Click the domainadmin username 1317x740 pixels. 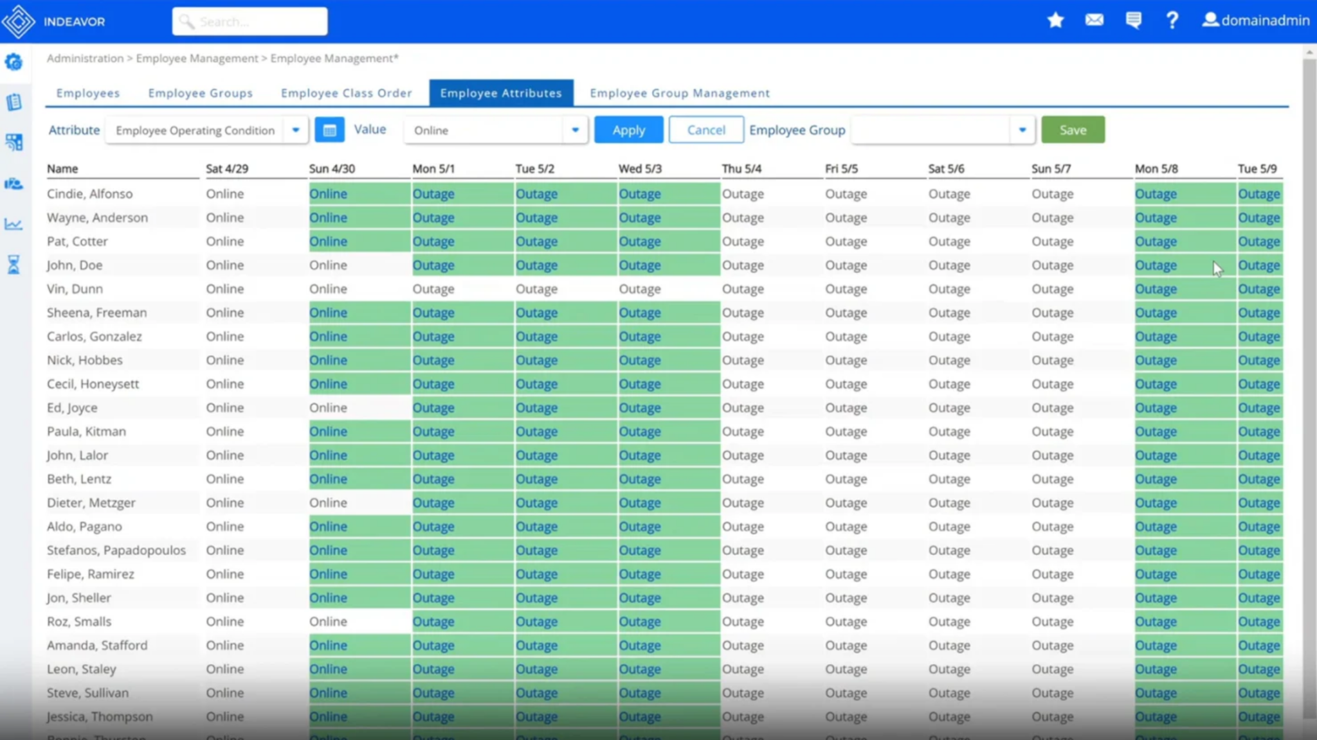tap(1265, 21)
